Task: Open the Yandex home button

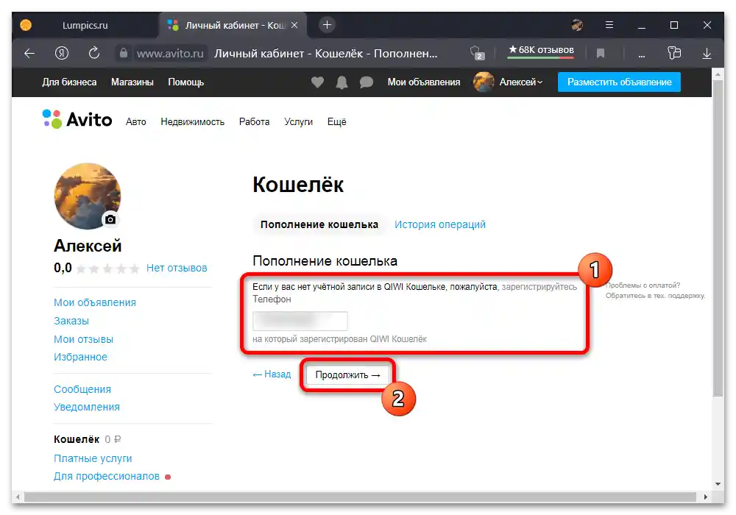Action: coord(62,53)
